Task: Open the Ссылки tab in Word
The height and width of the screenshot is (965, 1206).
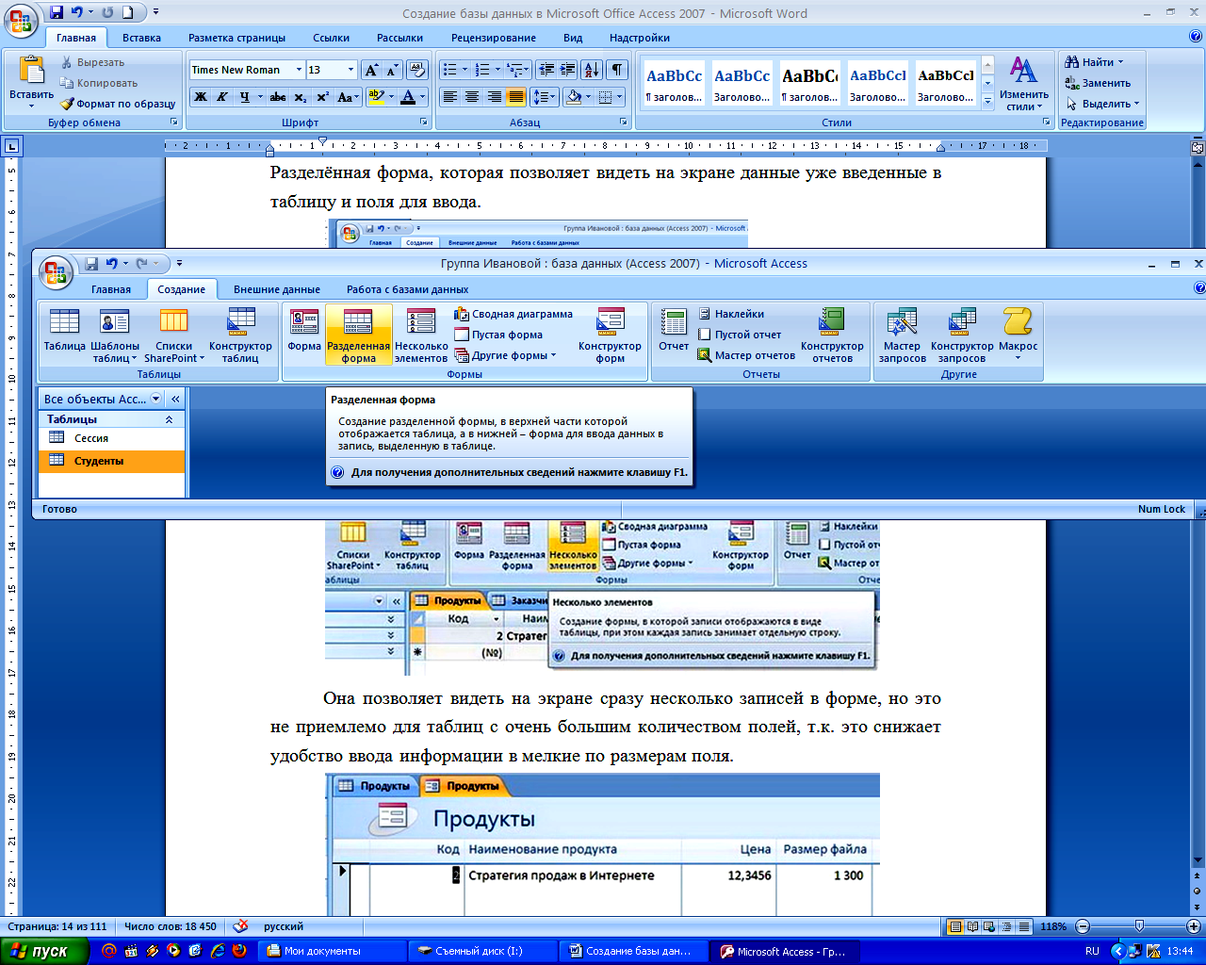Action: 331,38
